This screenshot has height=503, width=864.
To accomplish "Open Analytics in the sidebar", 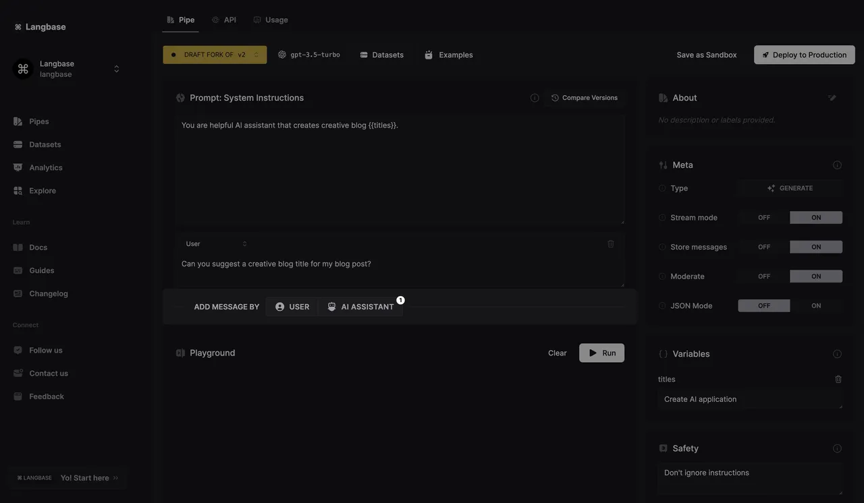I will 45,167.
